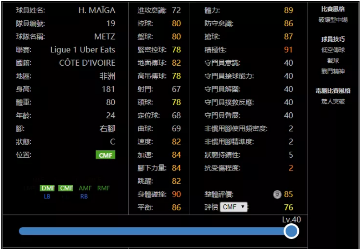The height and width of the screenshot is (250, 360).
Task: Click the 比賽風格 heading
Action: [333, 9]
